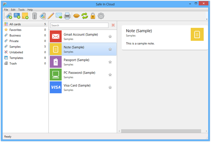Open Templates in the sidebar
Viewport: 211px width, 142px height.
[25, 58]
